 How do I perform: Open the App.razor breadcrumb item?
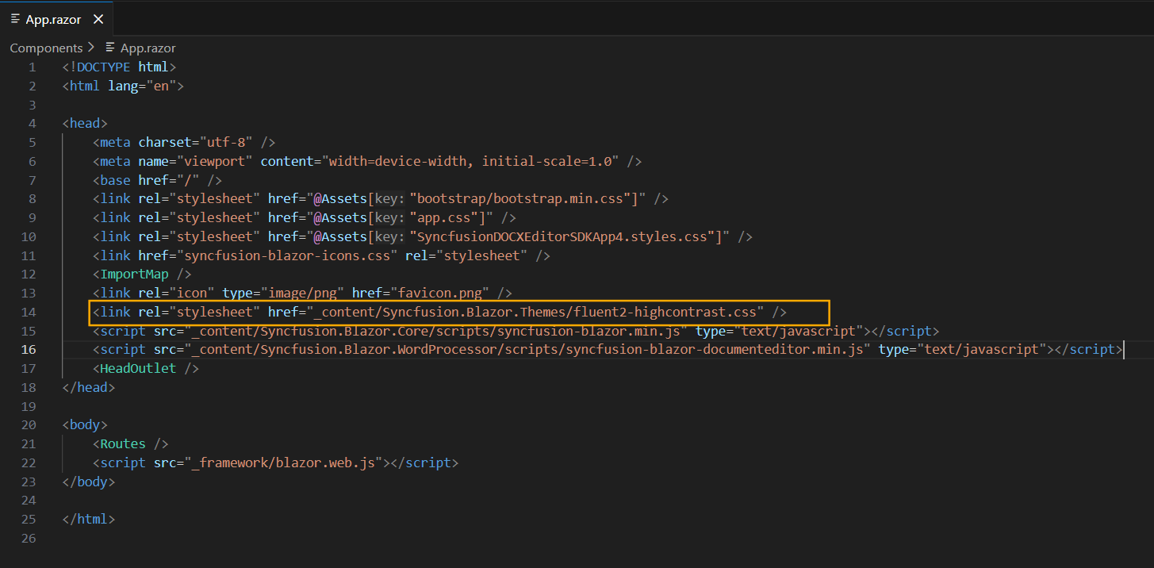click(148, 48)
